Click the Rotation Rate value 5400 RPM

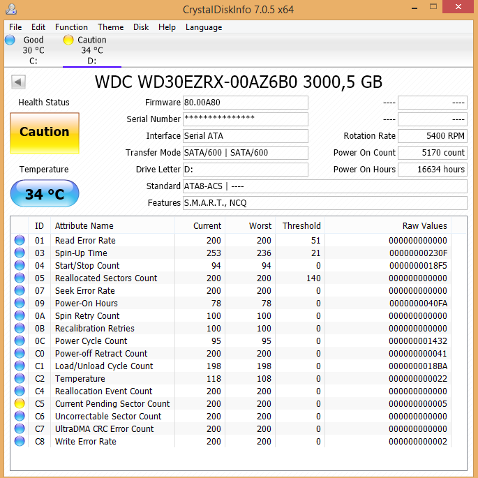pos(433,136)
